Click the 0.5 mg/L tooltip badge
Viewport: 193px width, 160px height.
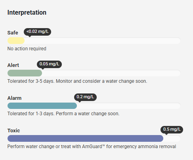click(x=172, y=130)
